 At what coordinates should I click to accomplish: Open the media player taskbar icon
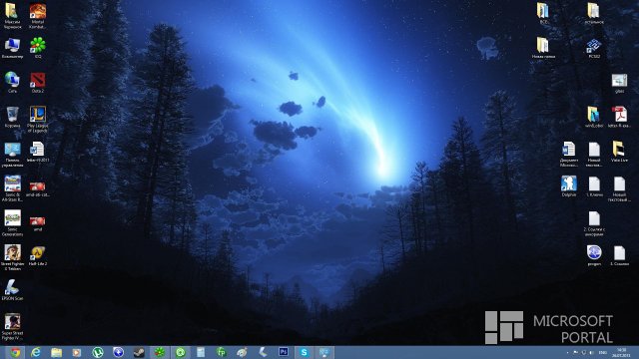pos(77,352)
